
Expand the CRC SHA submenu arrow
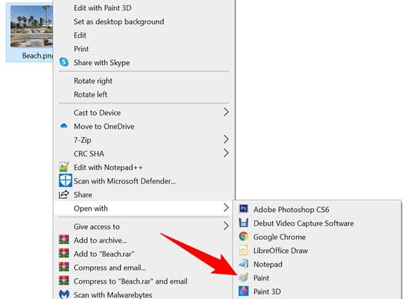226,153
